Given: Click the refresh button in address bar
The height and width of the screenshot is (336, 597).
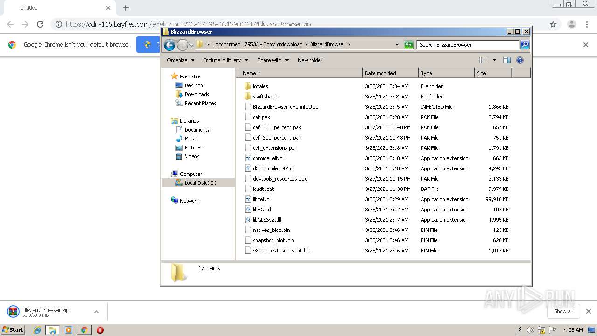Looking at the screenshot, I should (409, 45).
